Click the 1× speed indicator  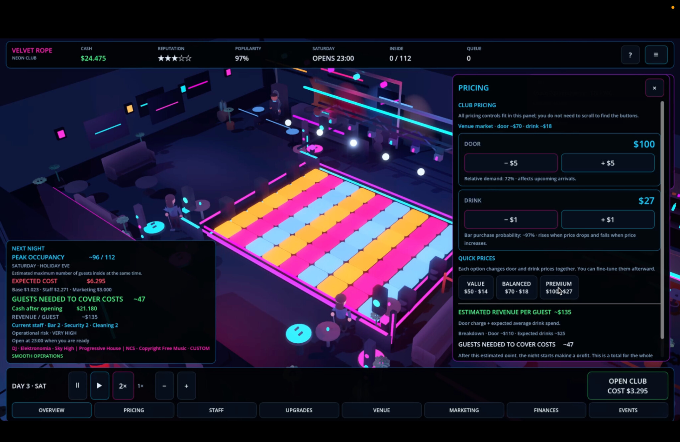tap(141, 386)
